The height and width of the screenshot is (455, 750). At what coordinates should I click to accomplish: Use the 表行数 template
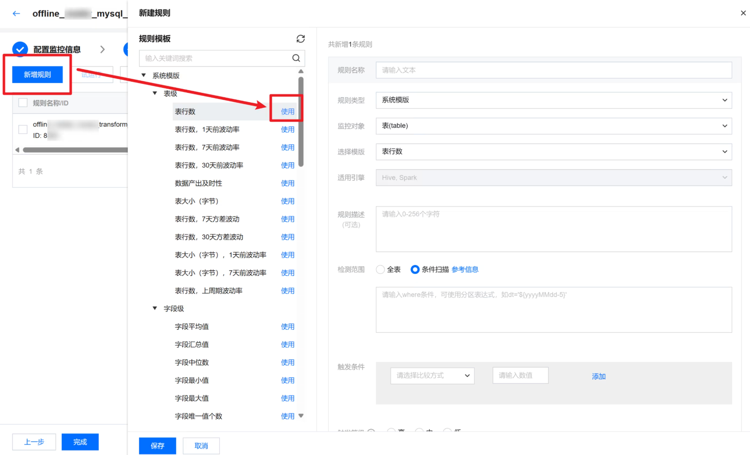click(287, 112)
